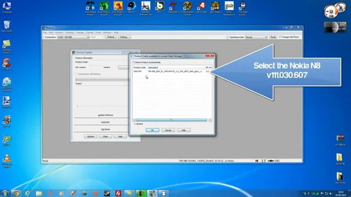Open Windows Explorer folder in taskbar
This screenshot has width=351, height=197.
pyautogui.click(x=39, y=193)
